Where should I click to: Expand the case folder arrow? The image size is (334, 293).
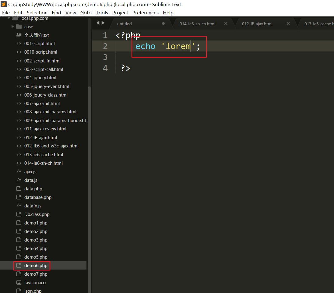point(12,26)
